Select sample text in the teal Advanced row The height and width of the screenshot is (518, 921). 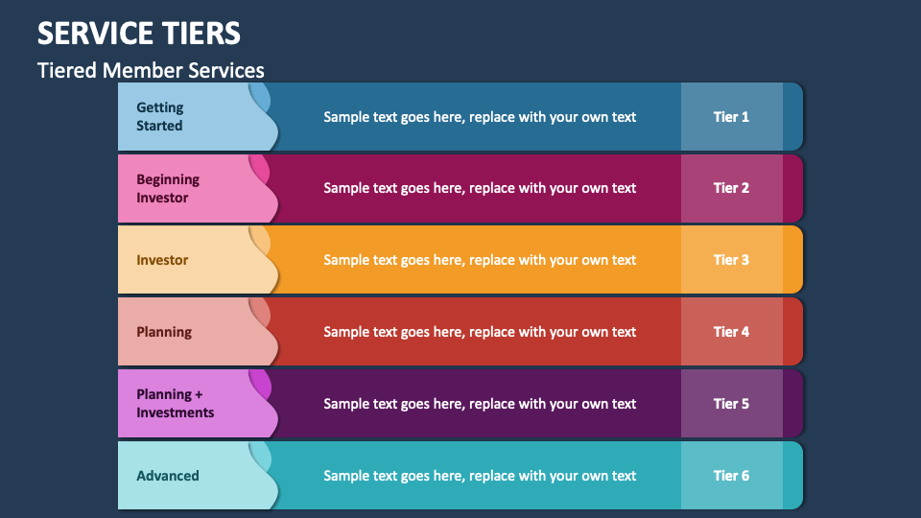(480, 476)
